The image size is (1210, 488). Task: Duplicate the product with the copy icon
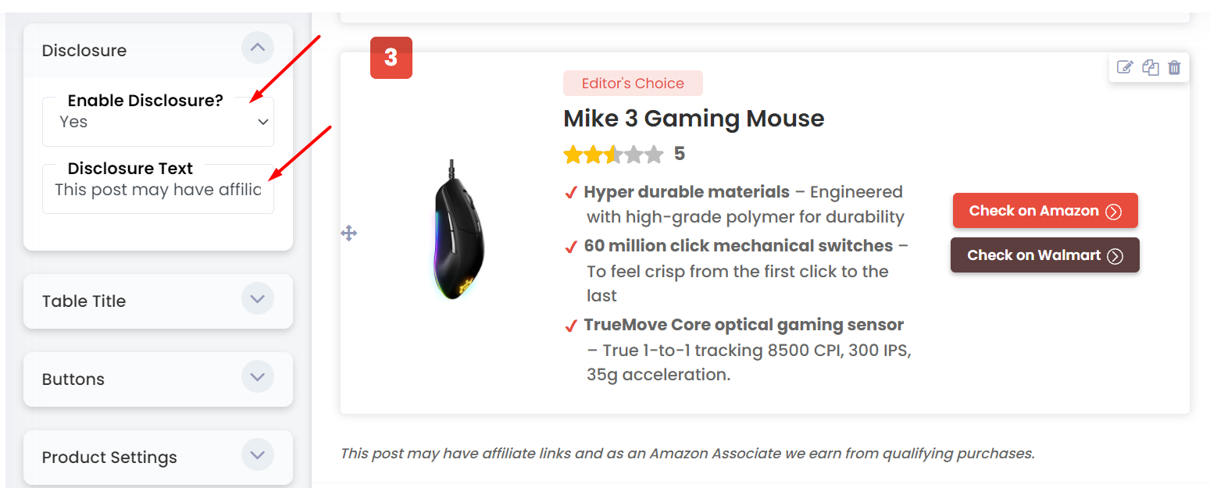1150,67
